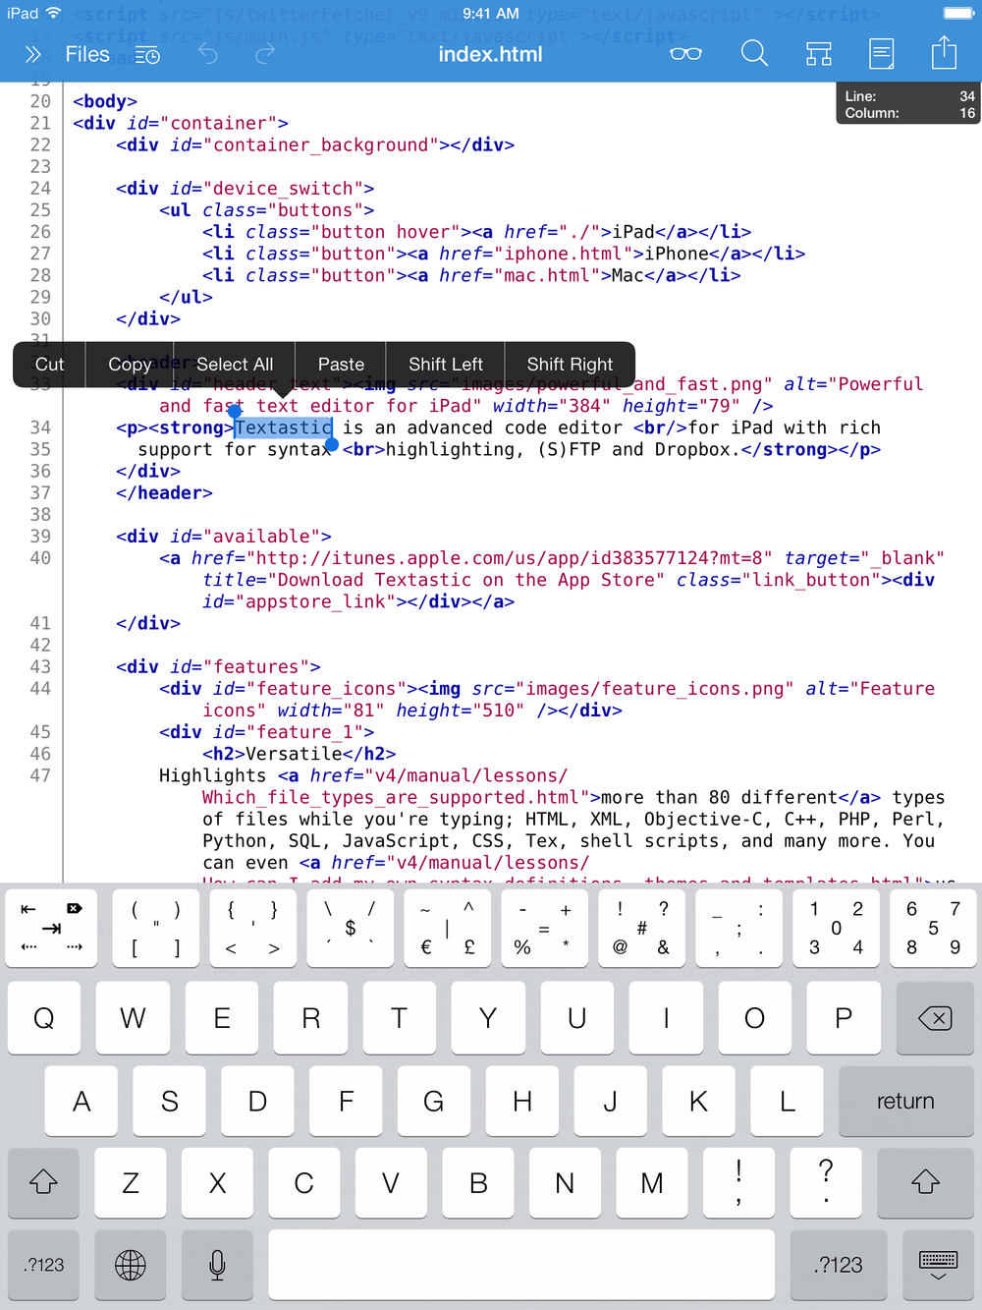
Task: Tap the tilde, caret and currency key
Action: click(447, 929)
